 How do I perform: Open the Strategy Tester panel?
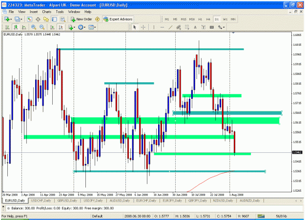tap(62, 19)
